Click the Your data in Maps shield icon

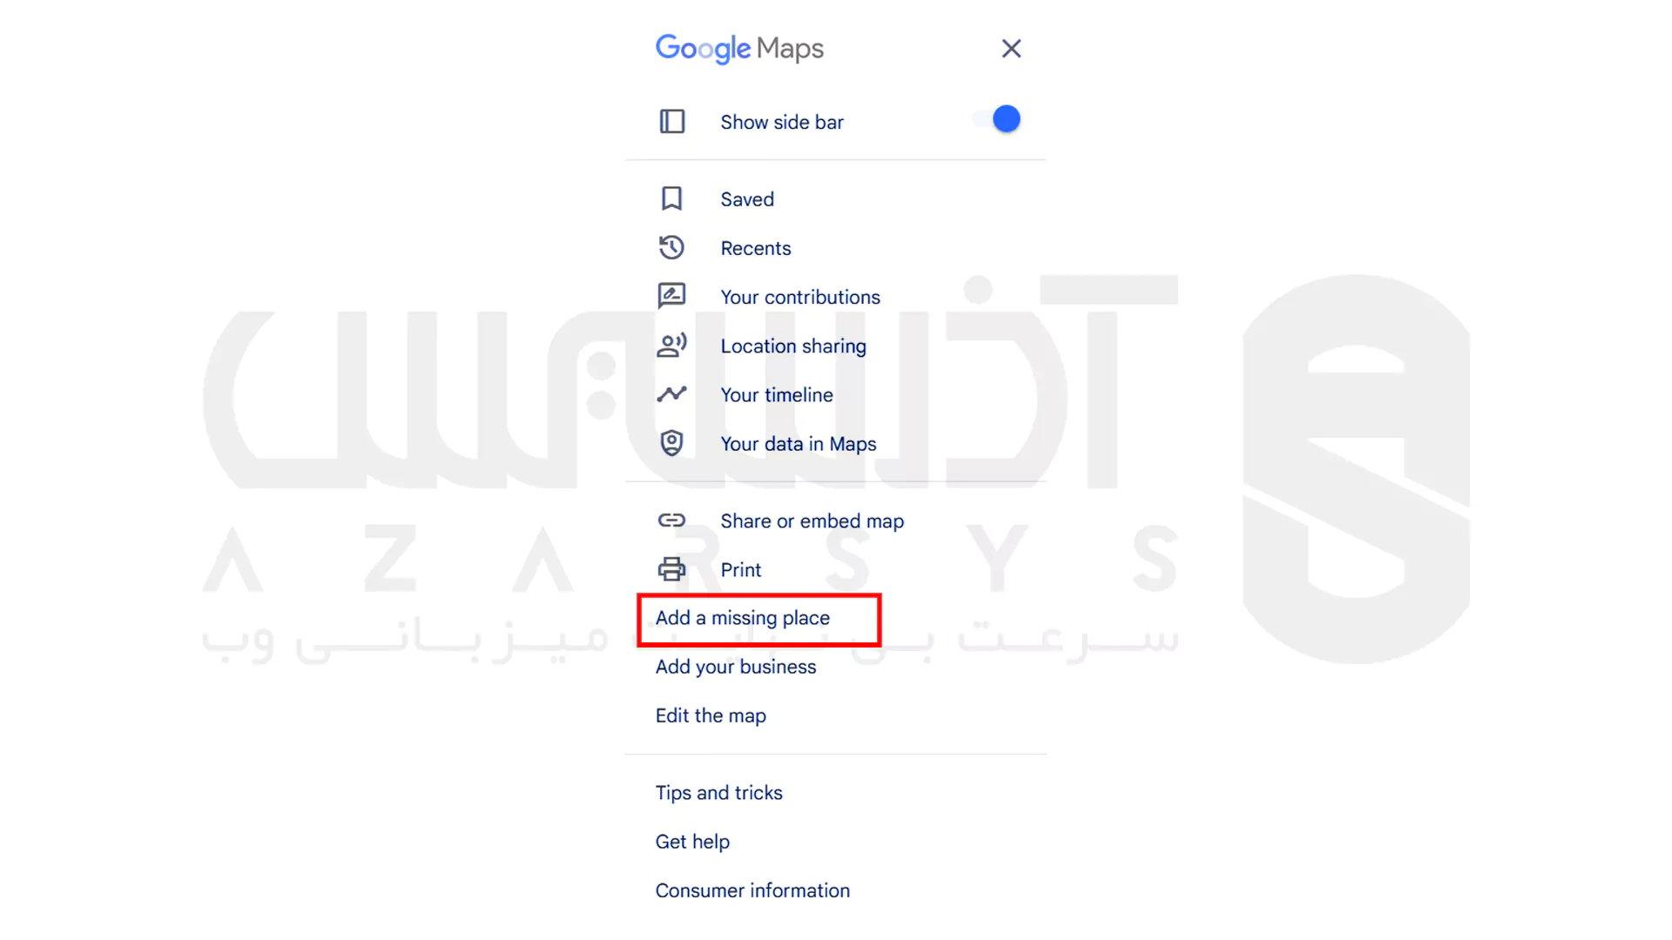click(x=671, y=444)
